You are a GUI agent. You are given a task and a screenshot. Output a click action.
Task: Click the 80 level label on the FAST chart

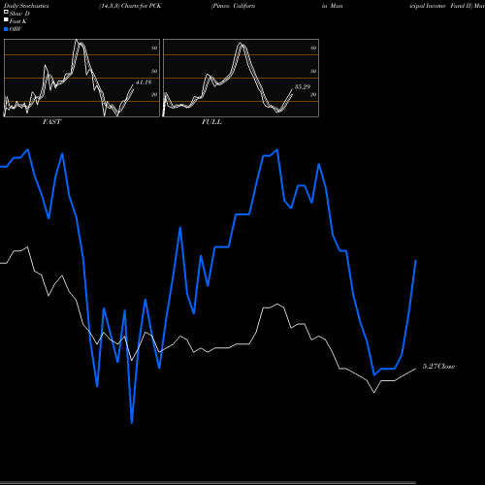pyautogui.click(x=154, y=48)
